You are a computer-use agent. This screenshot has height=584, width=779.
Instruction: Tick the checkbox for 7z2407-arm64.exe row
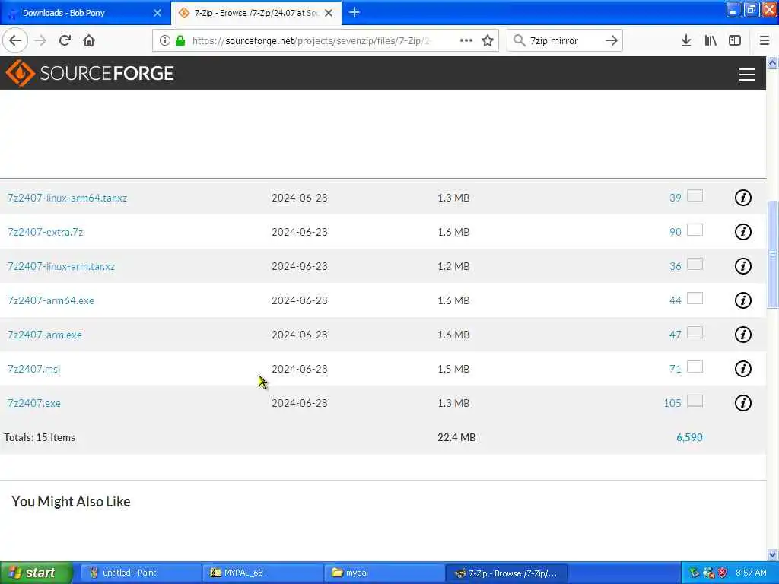(x=695, y=298)
